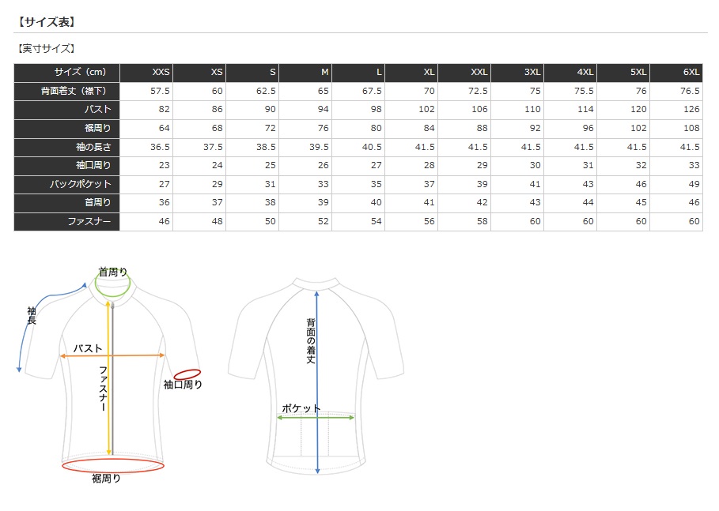Select the 40.5 sleeve length cell
719x511 pixels.
358,148
